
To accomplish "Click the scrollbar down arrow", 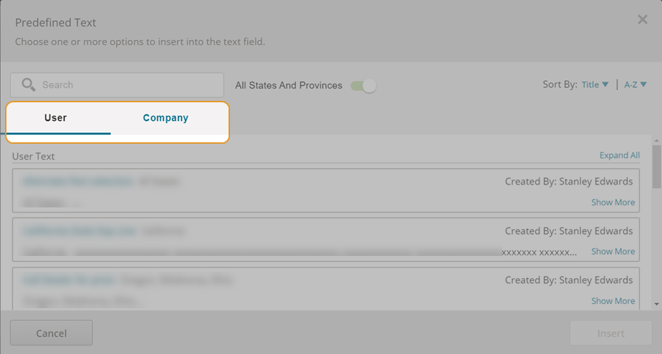I will [x=656, y=304].
